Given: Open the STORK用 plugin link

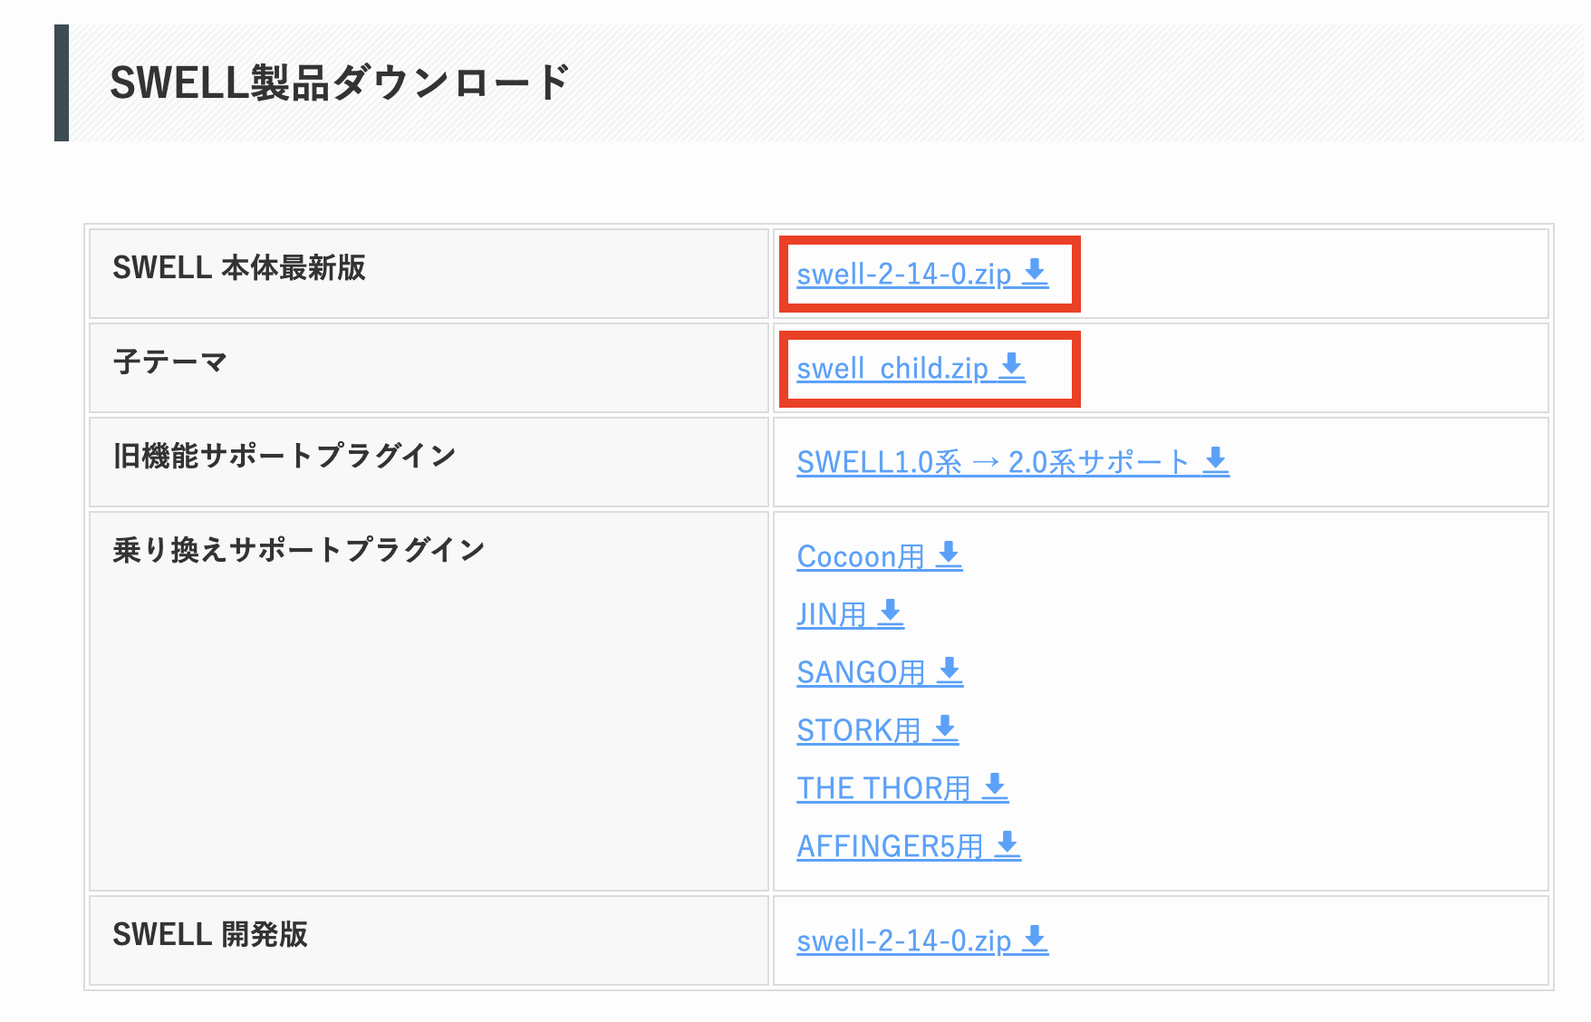Looking at the screenshot, I should (859, 730).
